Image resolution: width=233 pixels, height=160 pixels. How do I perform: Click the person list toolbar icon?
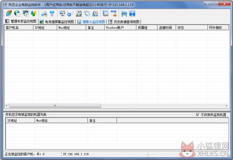[114, 14]
